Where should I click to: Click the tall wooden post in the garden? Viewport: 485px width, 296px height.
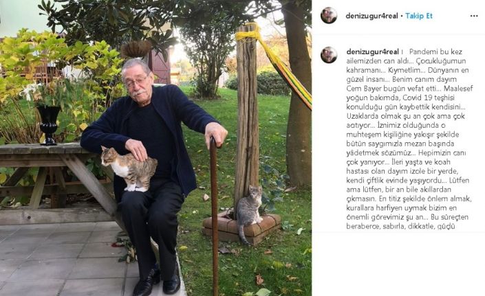247,119
